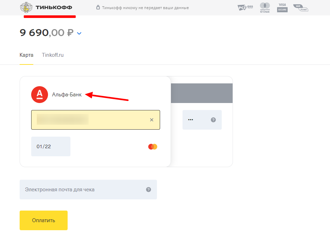Image resolution: width=330 pixels, height=233 pixels.
Task: Click the CVC code field with dots
Action: click(195, 120)
